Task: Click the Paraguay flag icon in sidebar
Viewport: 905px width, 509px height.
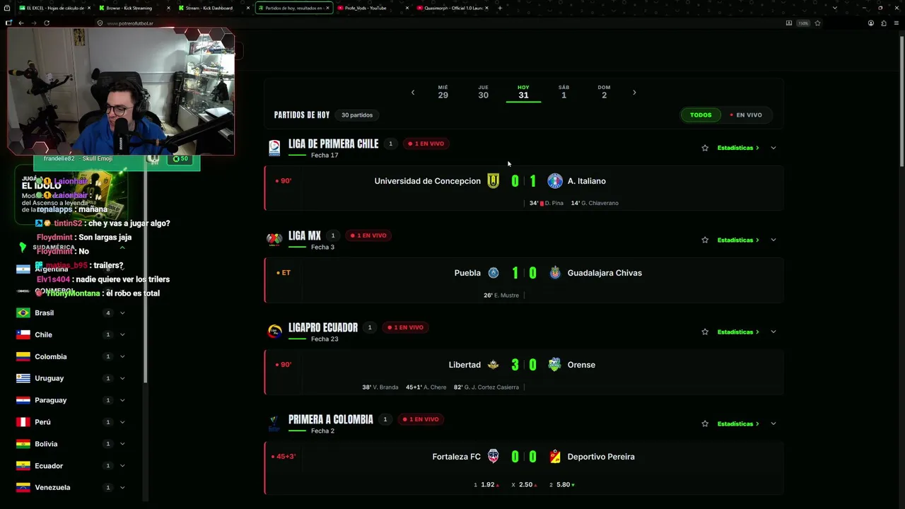Action: click(23, 400)
